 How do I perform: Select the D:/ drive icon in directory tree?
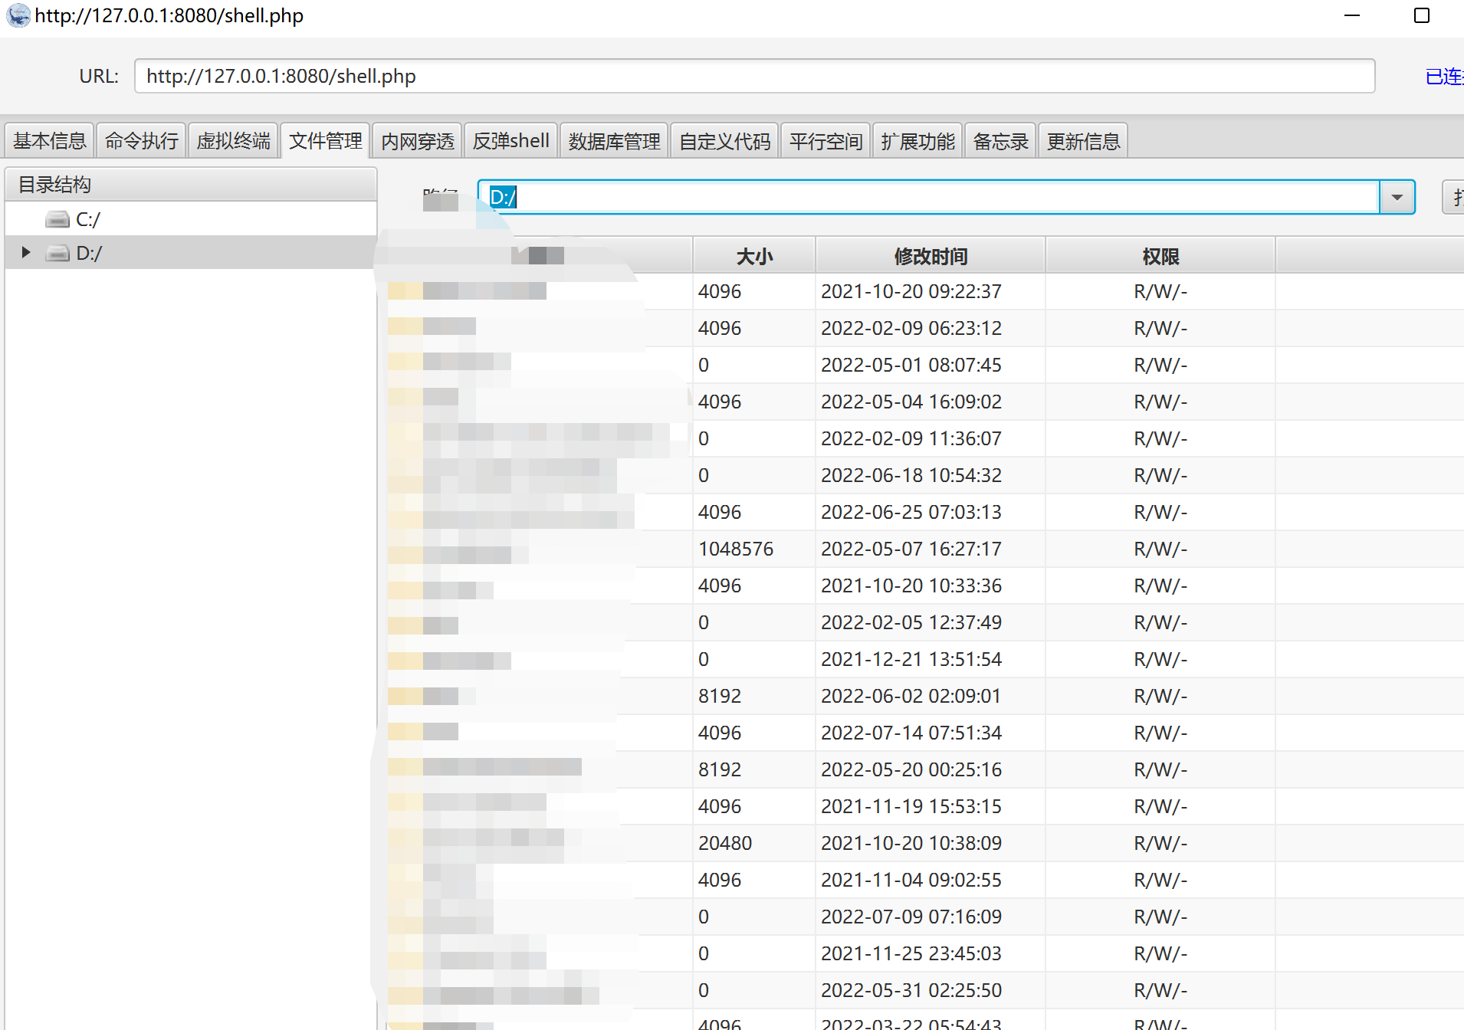pos(57,253)
